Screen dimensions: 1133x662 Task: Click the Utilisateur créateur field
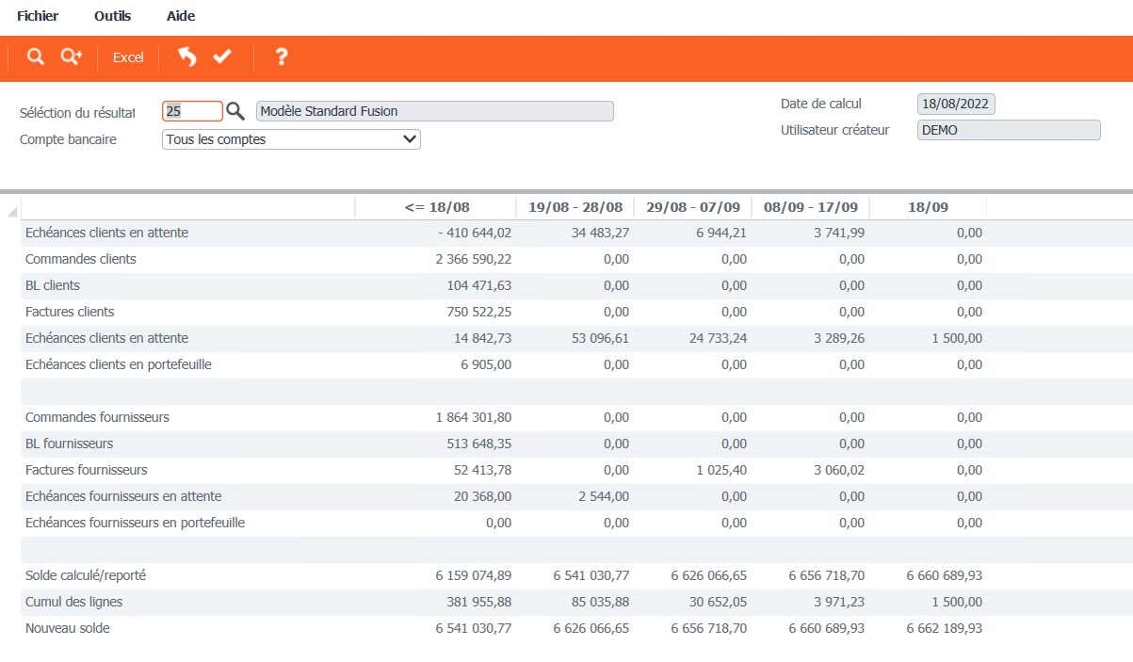pyautogui.click(x=1008, y=130)
